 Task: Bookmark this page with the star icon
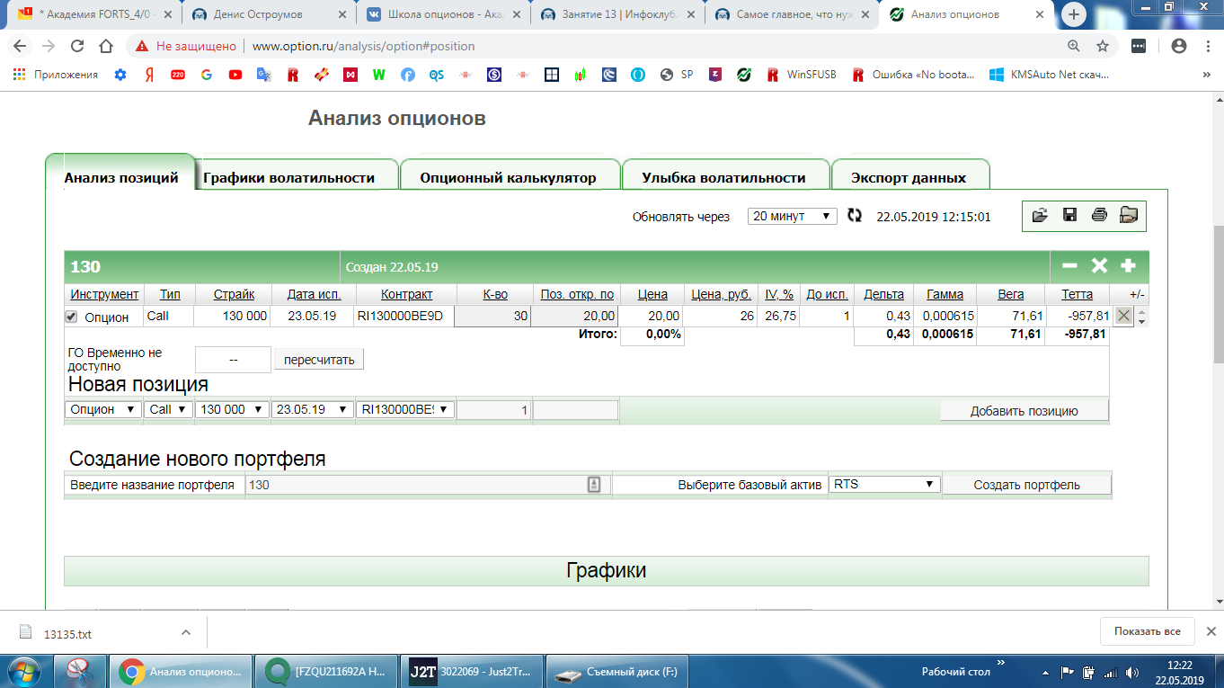tap(1103, 46)
